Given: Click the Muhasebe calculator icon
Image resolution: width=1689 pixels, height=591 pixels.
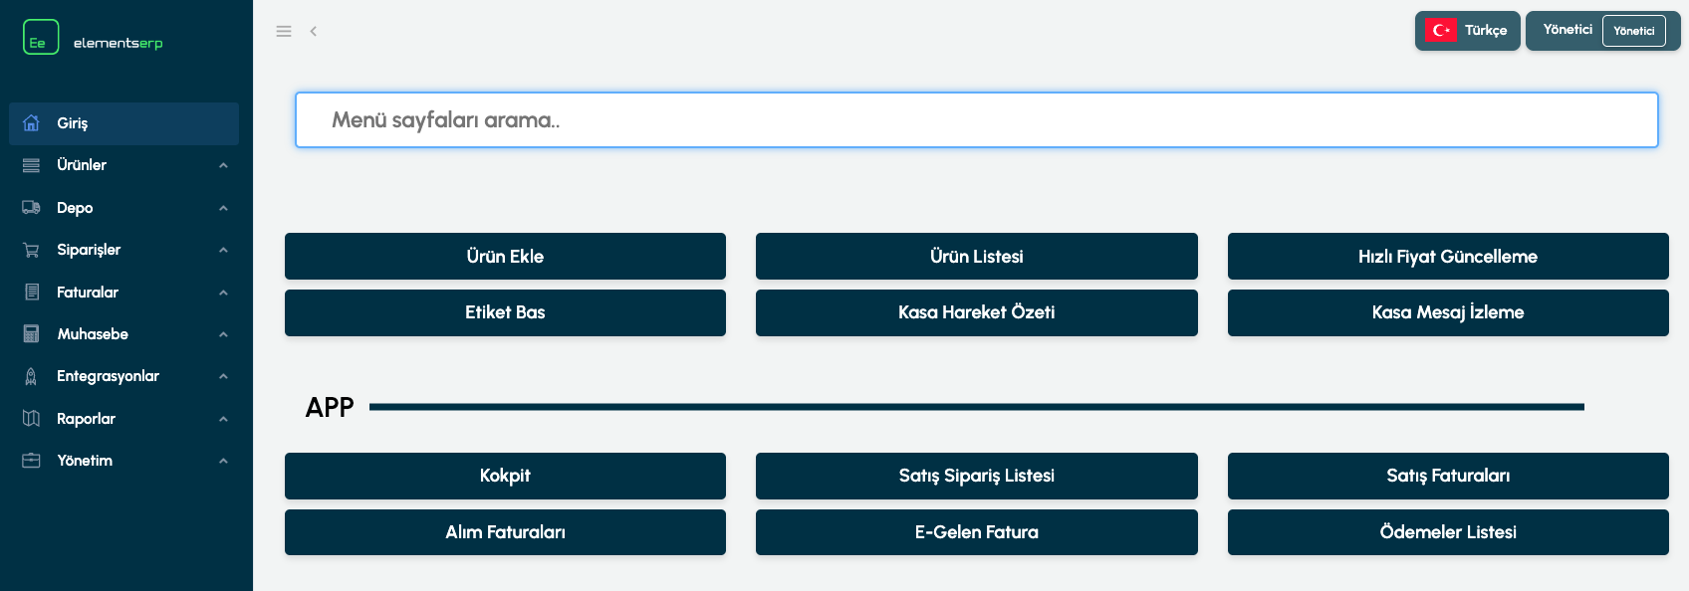Looking at the screenshot, I should pyautogui.click(x=31, y=334).
